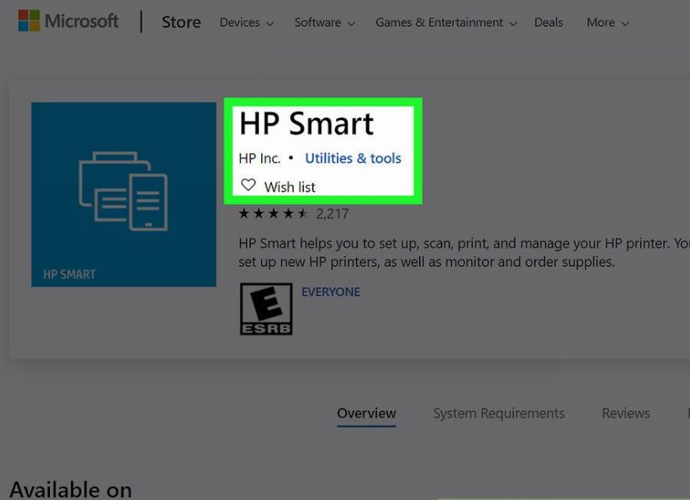690x500 pixels.
Task: Click the HP Inc. publisher name
Action: coord(259,158)
